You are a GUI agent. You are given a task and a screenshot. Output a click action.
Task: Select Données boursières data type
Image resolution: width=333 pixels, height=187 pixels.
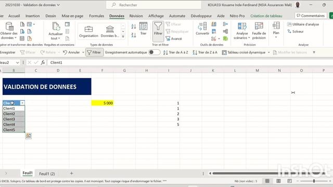pos(110,31)
